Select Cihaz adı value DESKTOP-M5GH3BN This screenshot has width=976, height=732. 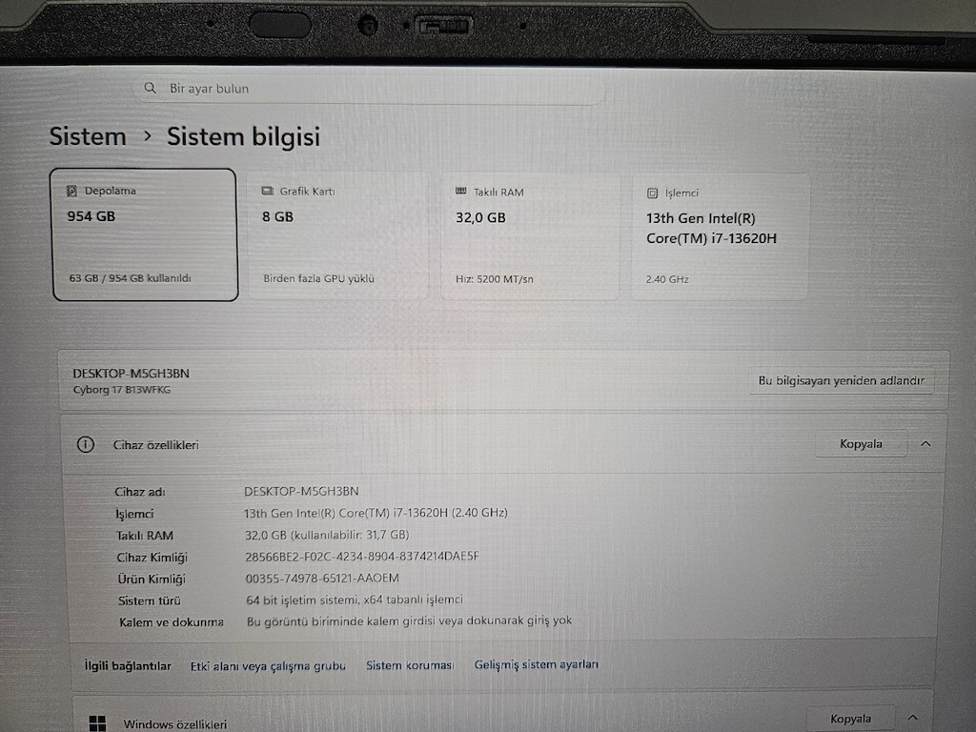301,491
